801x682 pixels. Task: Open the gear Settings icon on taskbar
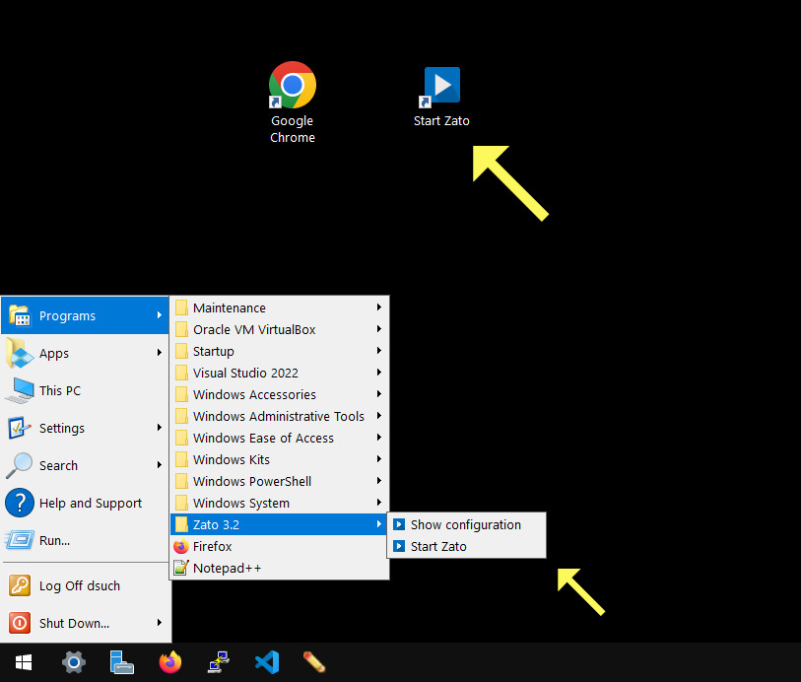pyautogui.click(x=74, y=662)
